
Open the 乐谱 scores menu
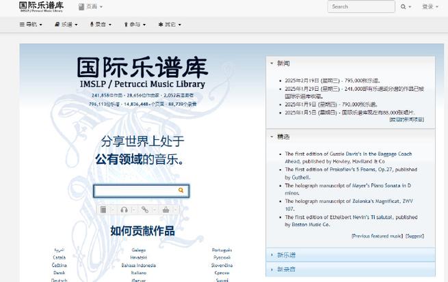[x=66, y=24]
